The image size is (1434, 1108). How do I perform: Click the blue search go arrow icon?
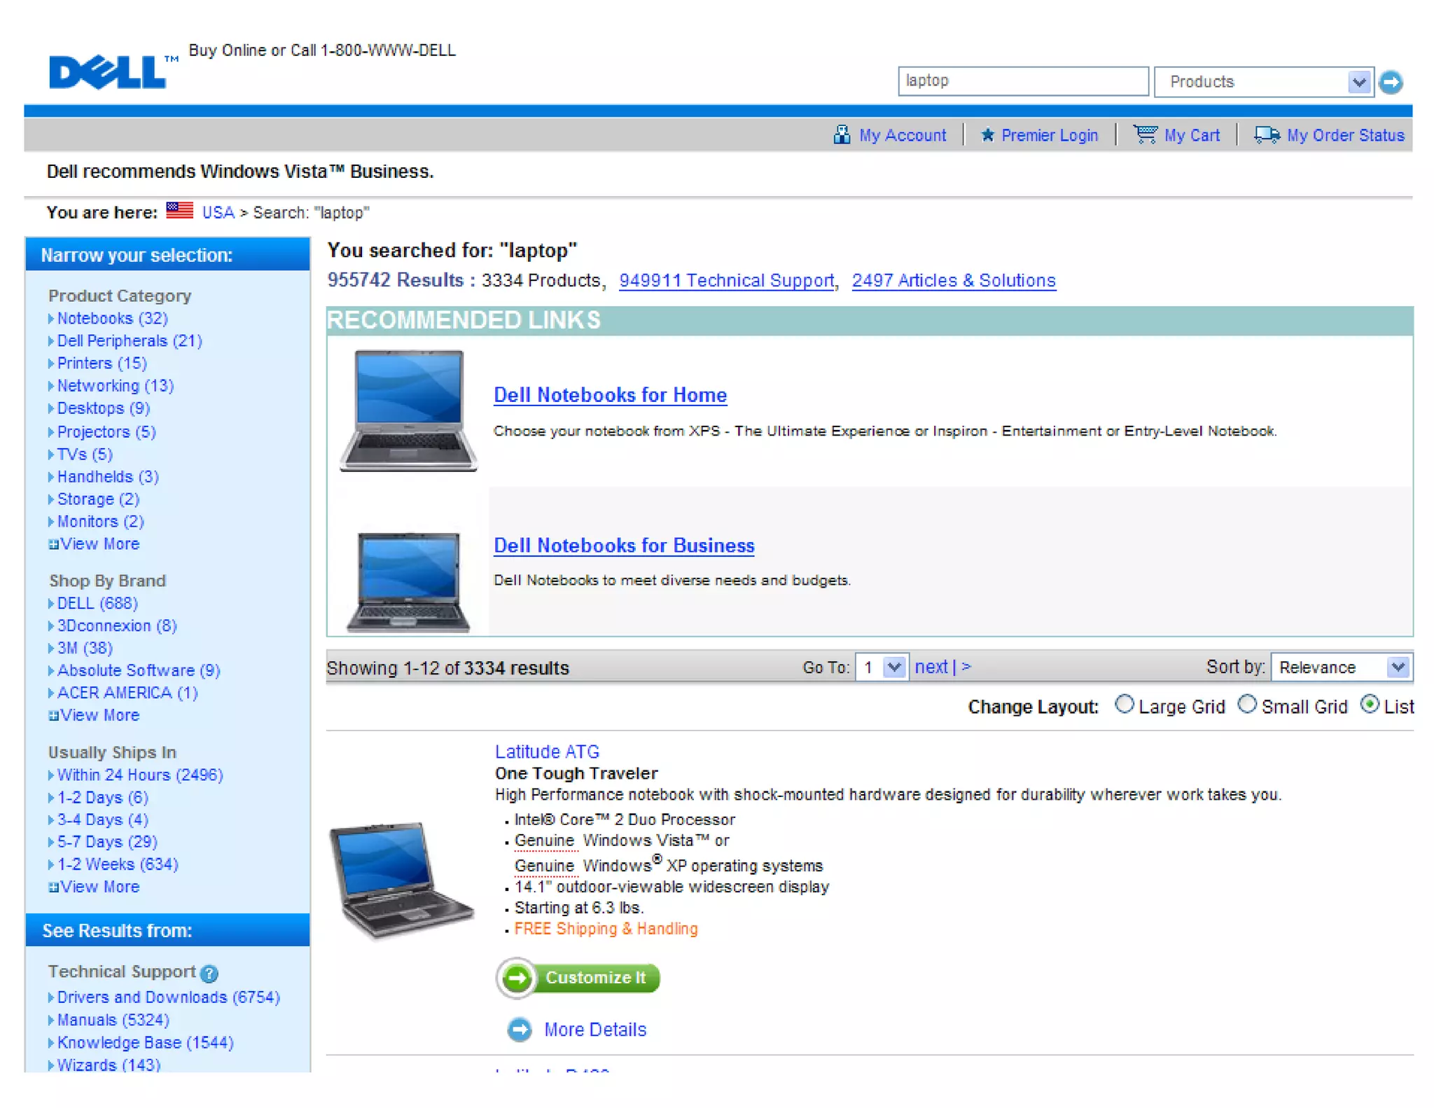pyautogui.click(x=1391, y=82)
